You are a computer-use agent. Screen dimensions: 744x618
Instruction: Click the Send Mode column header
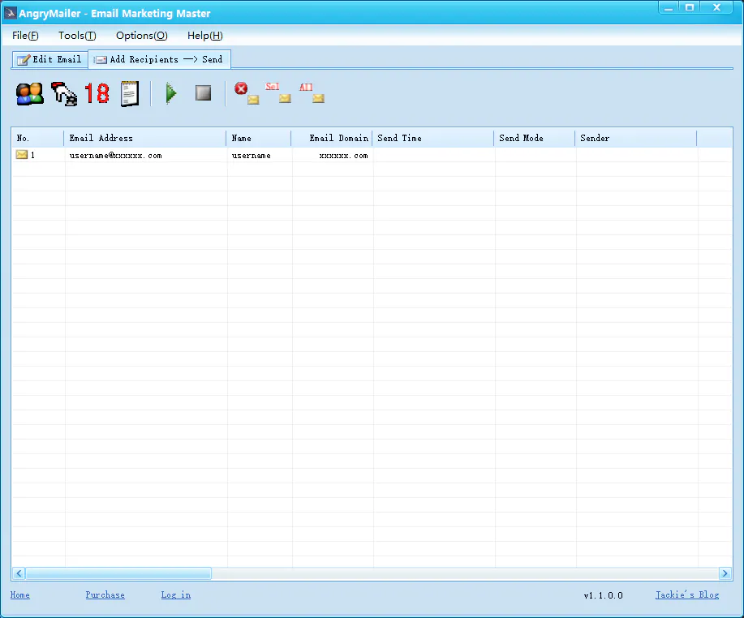click(x=535, y=138)
